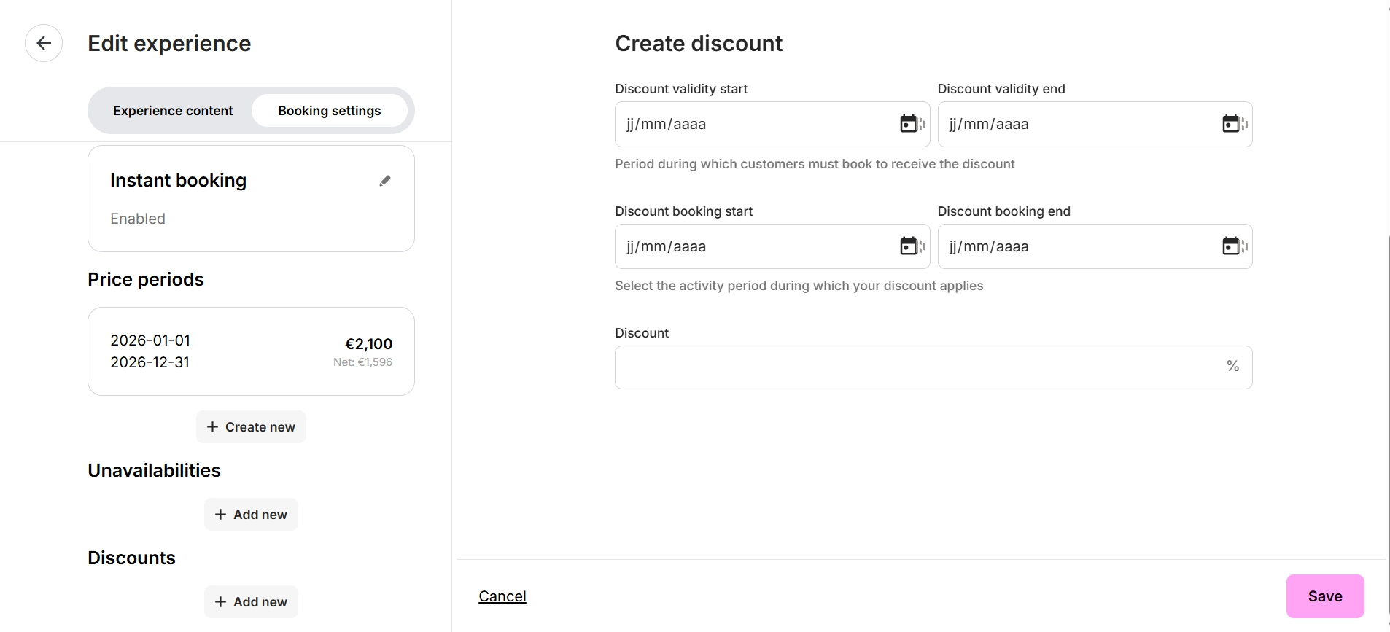Click plus icon on Create new price period
Image resolution: width=1390 pixels, height=632 pixels.
click(x=213, y=427)
